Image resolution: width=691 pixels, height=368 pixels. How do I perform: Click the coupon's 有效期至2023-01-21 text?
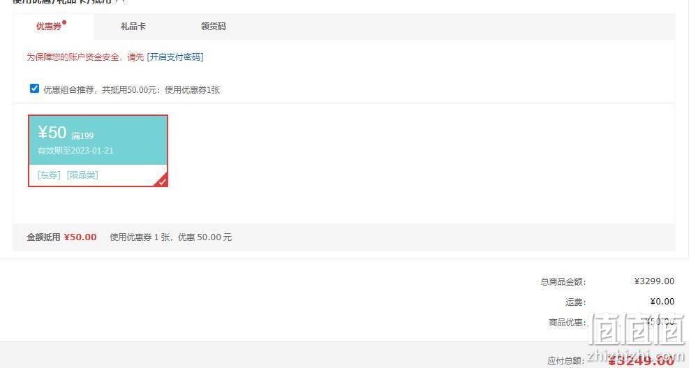click(x=75, y=151)
